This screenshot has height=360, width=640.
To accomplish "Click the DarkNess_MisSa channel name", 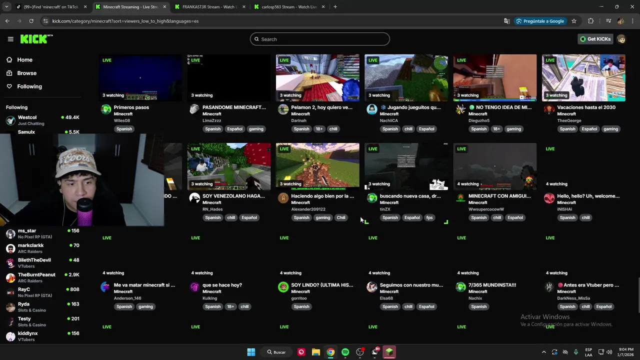I will [573, 298].
